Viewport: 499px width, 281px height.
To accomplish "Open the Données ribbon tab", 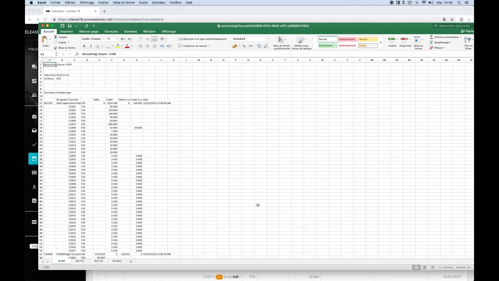I will pyautogui.click(x=131, y=31).
